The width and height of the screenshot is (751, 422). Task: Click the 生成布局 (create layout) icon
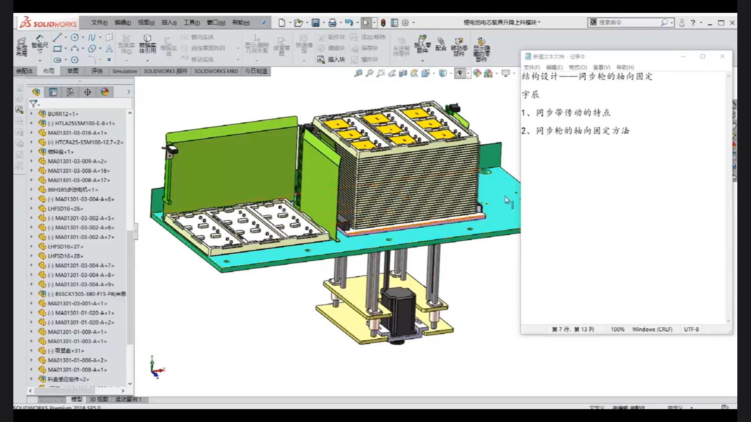22,47
